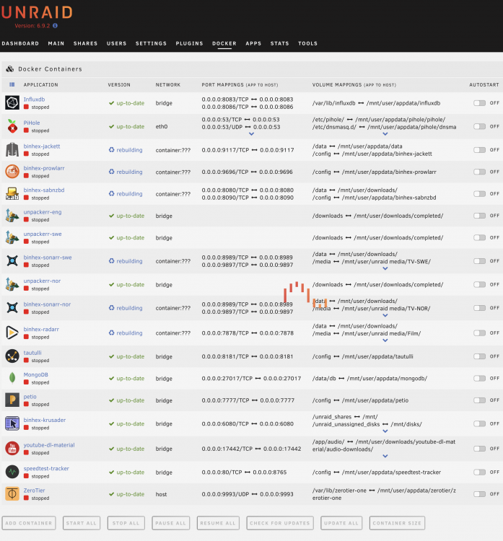The image size is (503, 541).
Task: Expand youtube-dl-material volume mappings
Action: 385,456
